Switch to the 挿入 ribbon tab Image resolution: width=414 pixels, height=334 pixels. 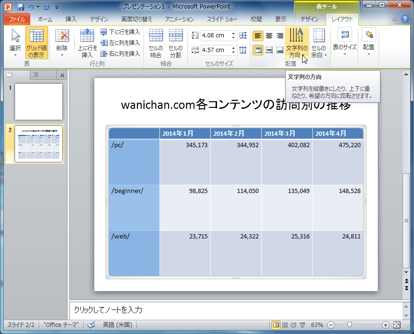71,19
